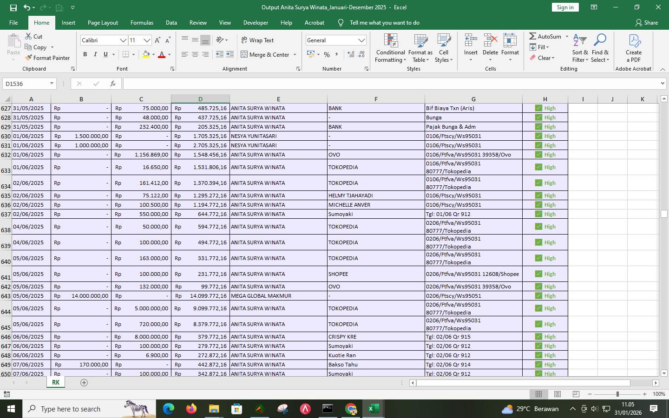Toggle italic formatting

(x=95, y=54)
